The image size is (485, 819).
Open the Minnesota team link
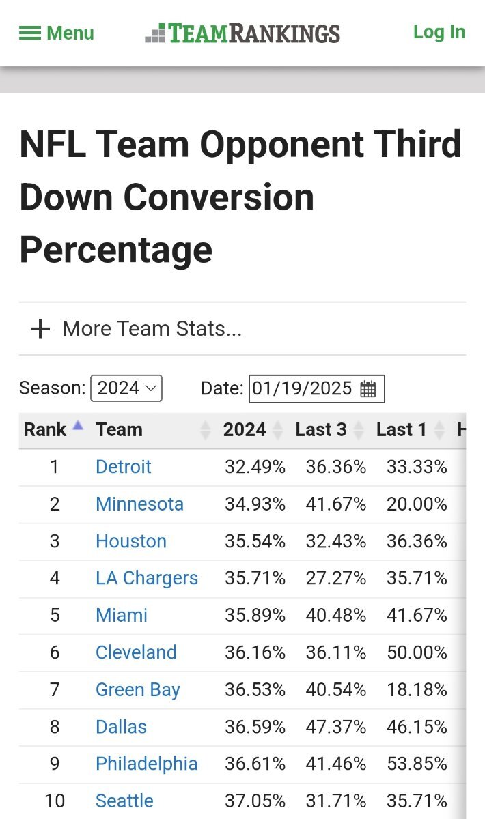[139, 504]
